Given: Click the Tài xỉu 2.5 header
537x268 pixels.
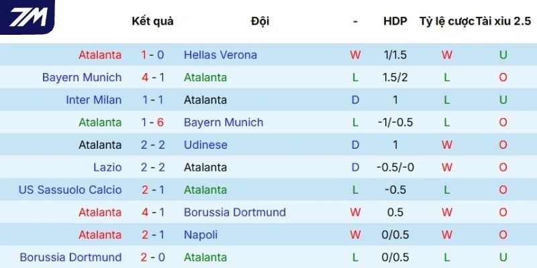Looking at the screenshot, I should 503,21.
